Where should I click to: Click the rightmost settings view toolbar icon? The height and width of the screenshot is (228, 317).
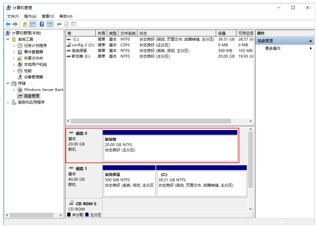click(74, 24)
